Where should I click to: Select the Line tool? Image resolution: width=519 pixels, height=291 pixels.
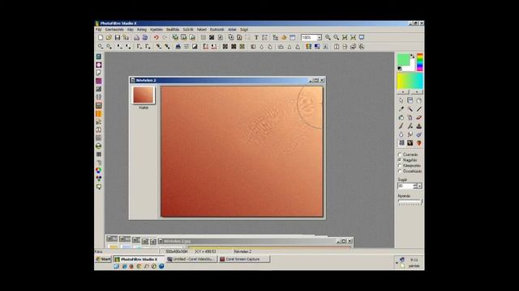tap(419, 109)
